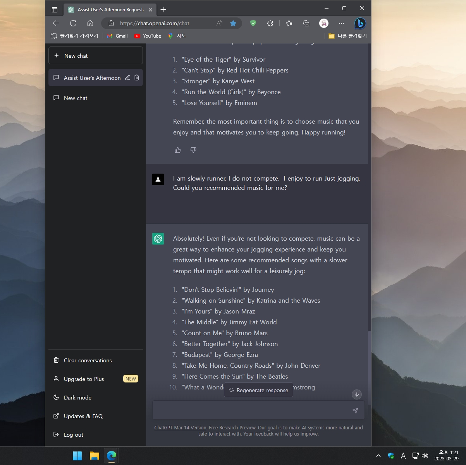466x465 pixels.
Task: Open Windows Start menu
Action: click(77, 456)
